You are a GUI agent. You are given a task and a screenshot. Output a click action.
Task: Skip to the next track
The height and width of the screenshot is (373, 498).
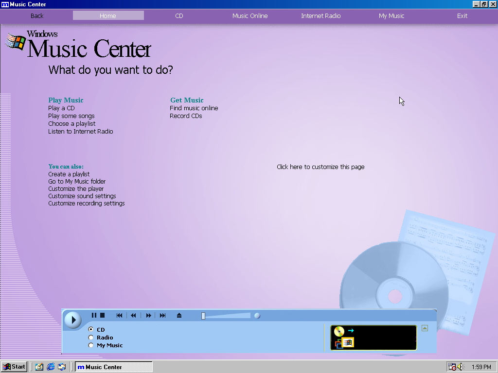pos(162,316)
